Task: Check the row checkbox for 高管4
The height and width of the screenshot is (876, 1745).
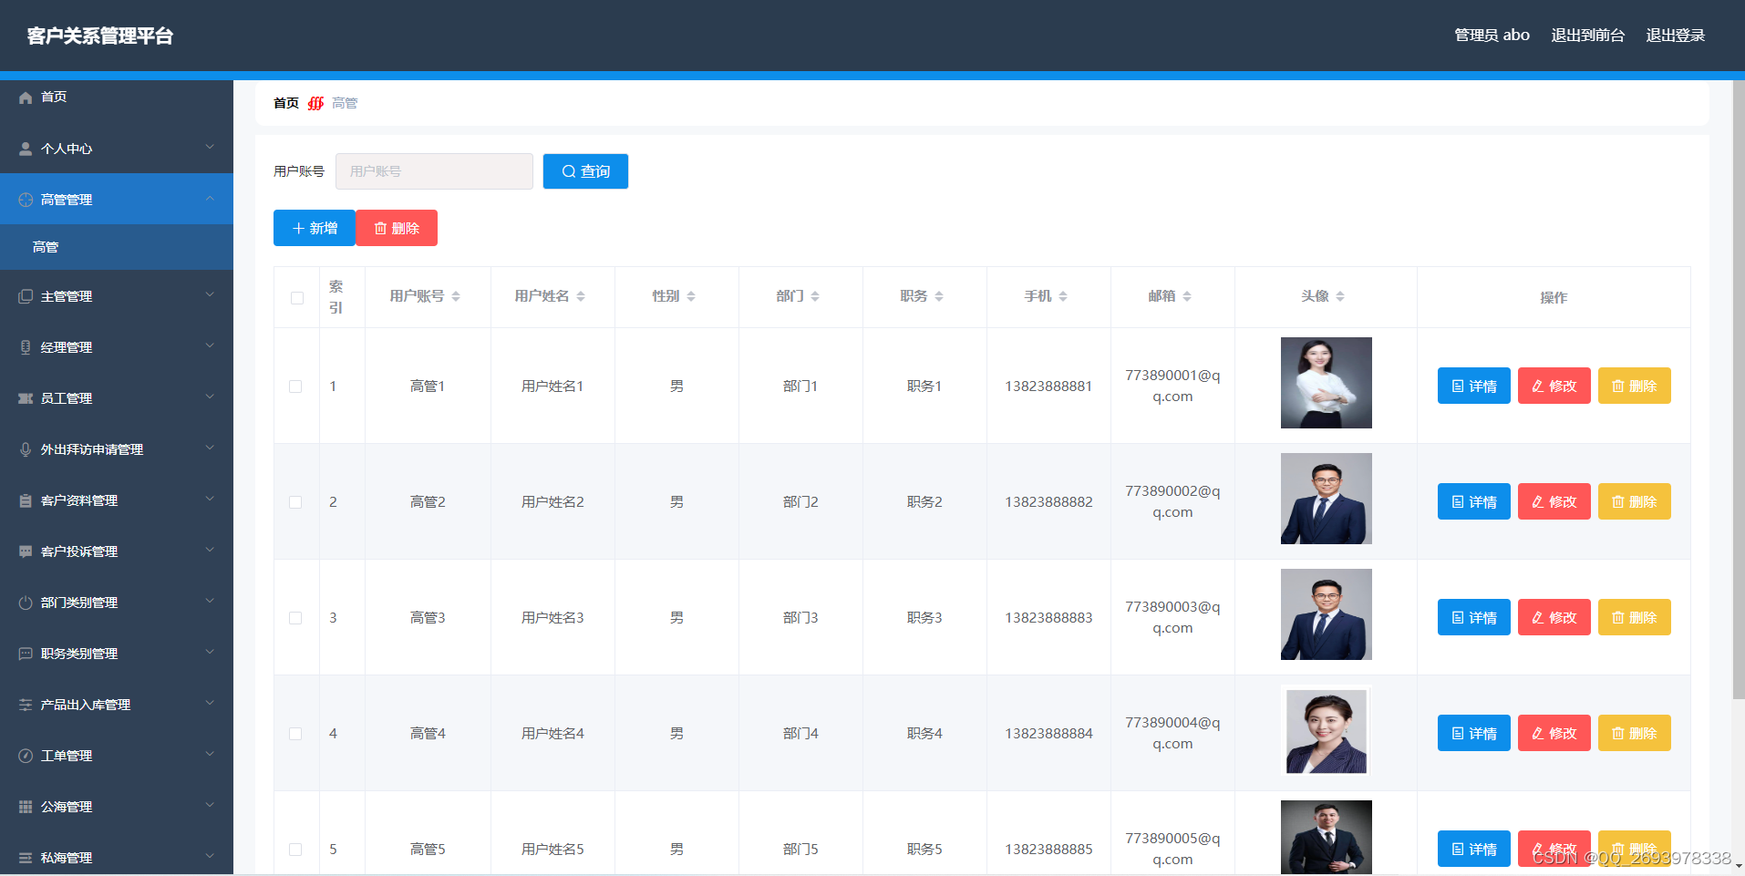Action: (x=295, y=734)
